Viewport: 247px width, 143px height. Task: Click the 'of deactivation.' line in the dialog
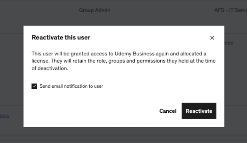coord(50,69)
